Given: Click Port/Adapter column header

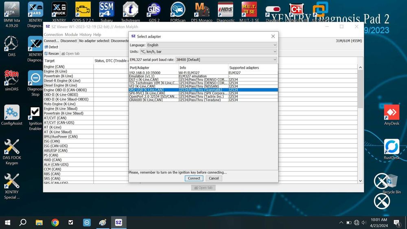Looking at the screenshot, I should tap(153, 68).
